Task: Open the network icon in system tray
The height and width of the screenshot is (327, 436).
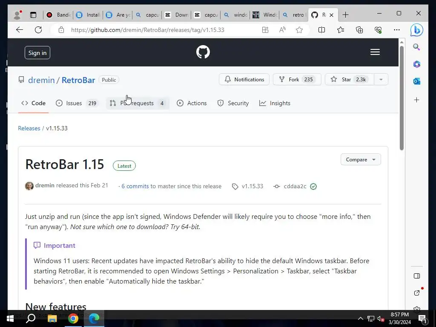Action: tap(371, 318)
